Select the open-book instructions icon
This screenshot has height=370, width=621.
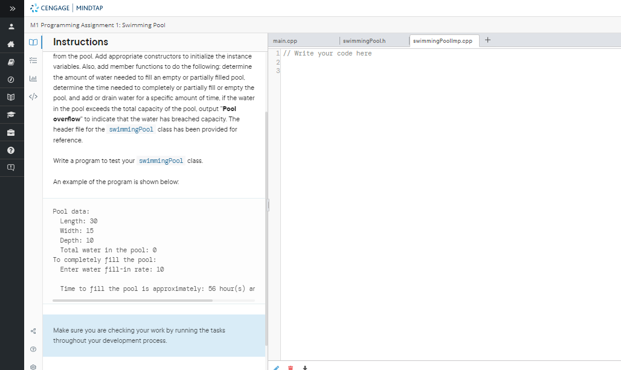[33, 42]
